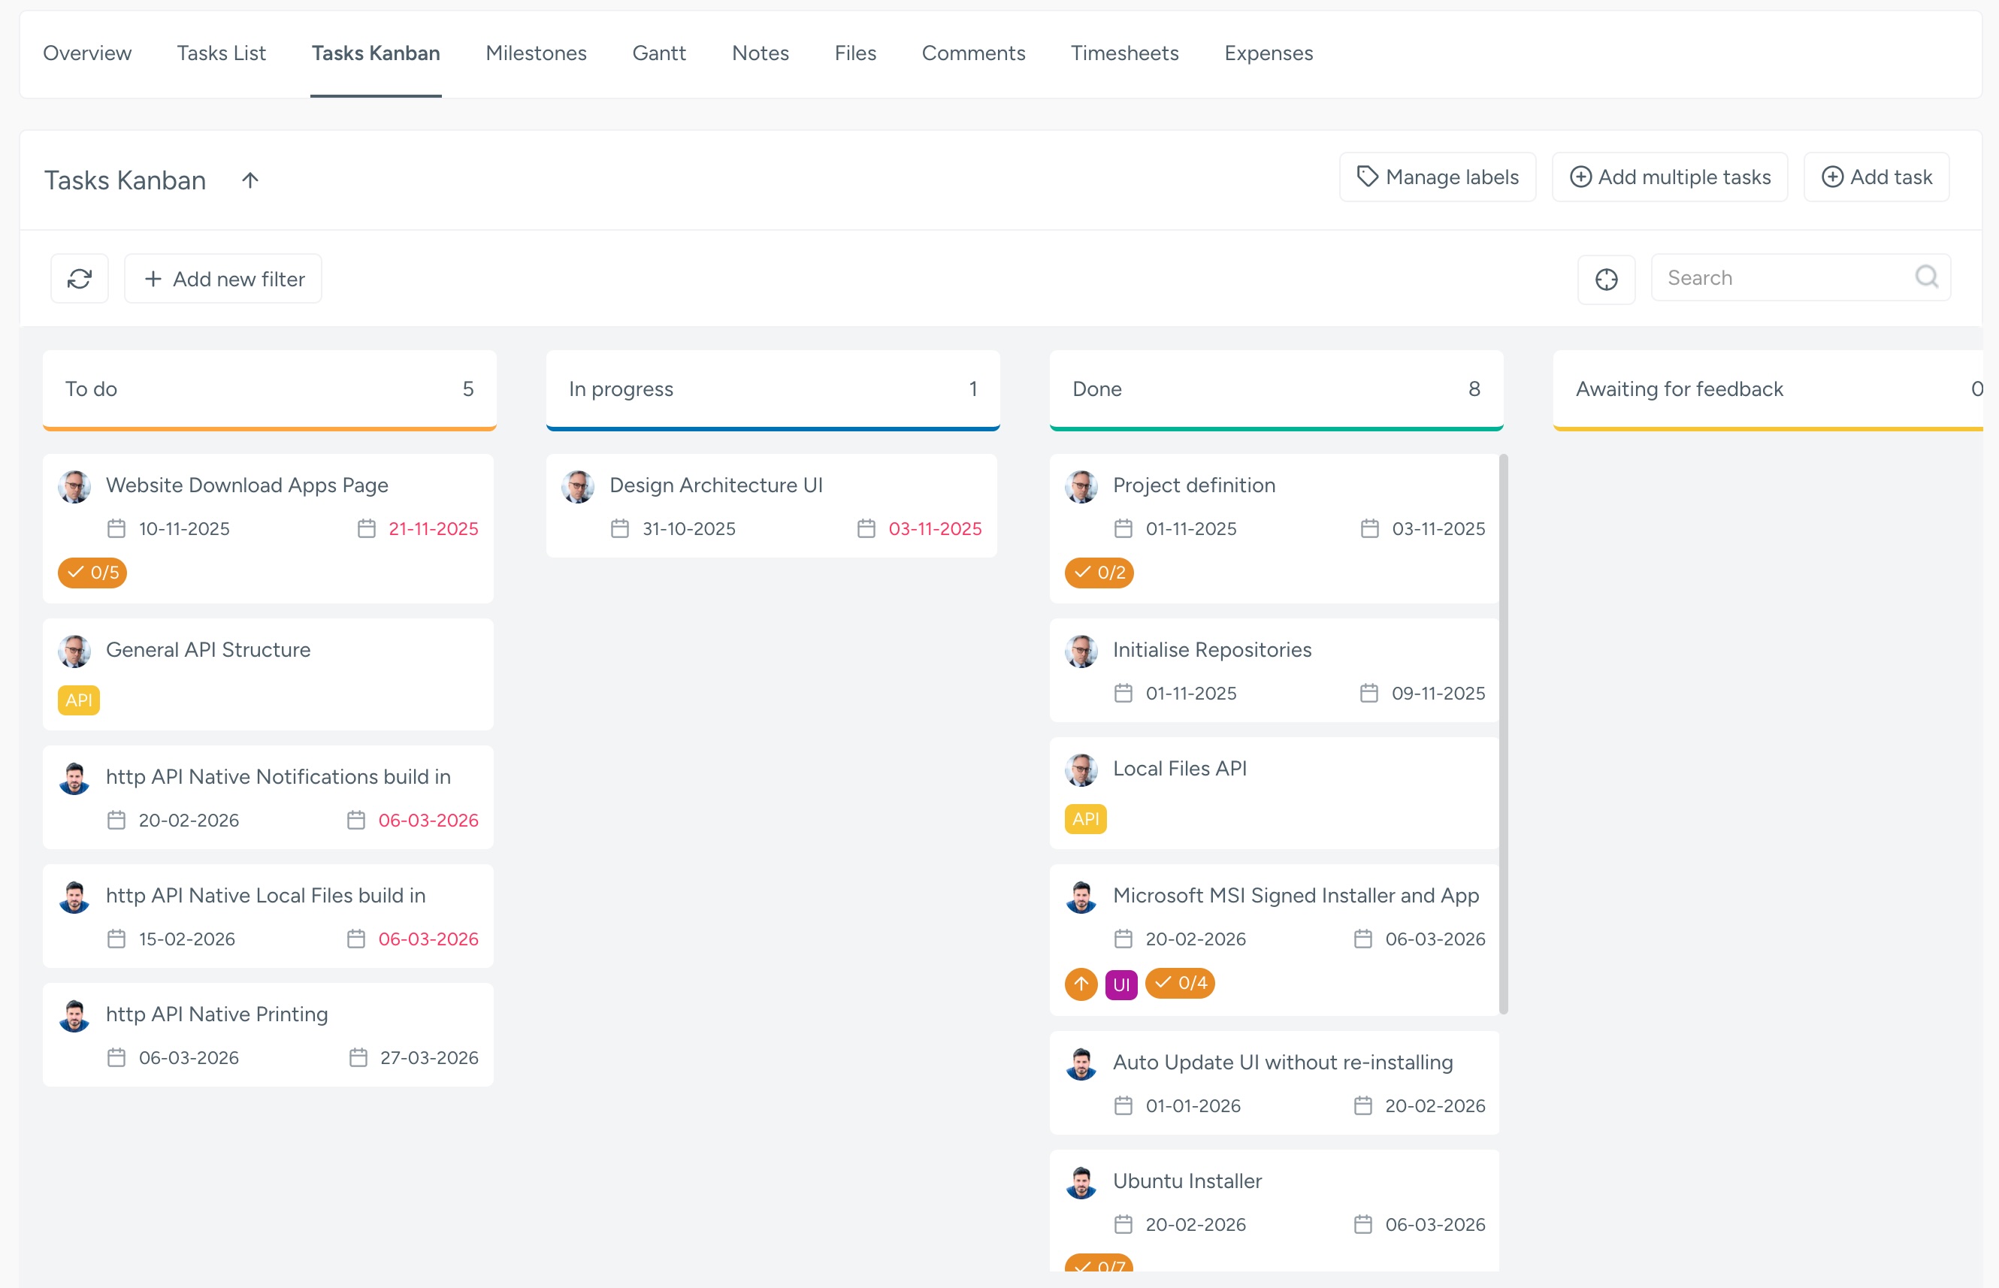
Task: Click the crosshair focus icon near the search box
Action: (x=1607, y=279)
